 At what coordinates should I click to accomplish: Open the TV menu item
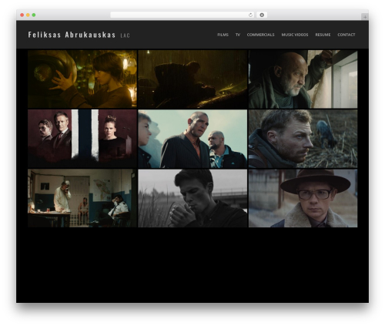[238, 35]
